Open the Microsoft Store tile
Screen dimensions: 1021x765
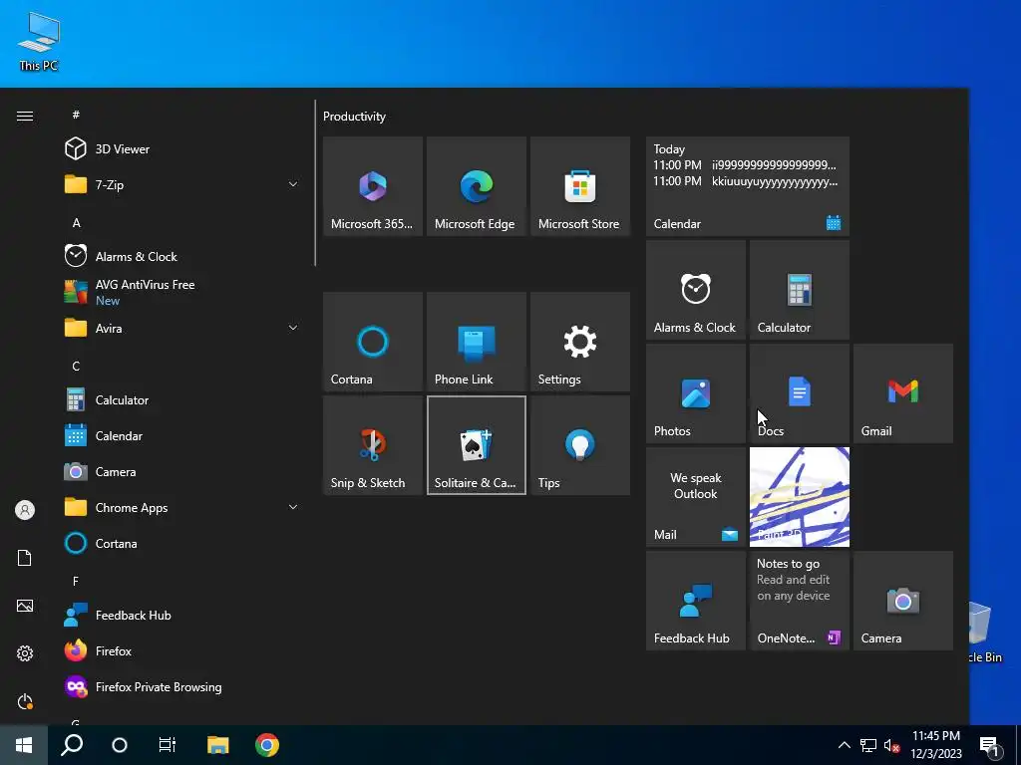(580, 186)
